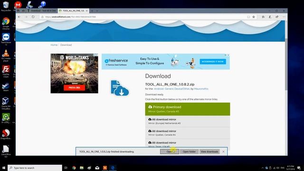Click Open in the download bar
Screen dimensions: 304x171
click(170, 152)
